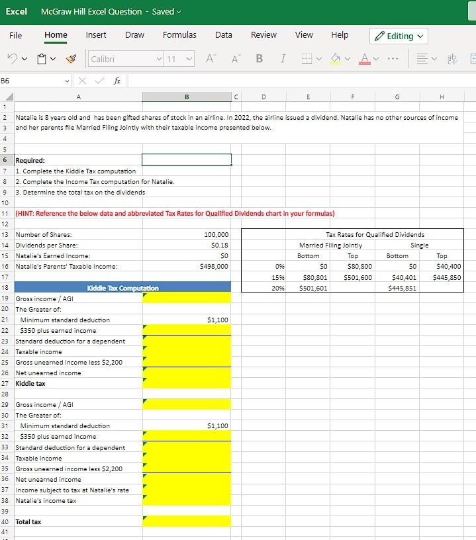This screenshot has width=476, height=540.
Task: Click the Insert Function fx icon
Action: click(117, 81)
